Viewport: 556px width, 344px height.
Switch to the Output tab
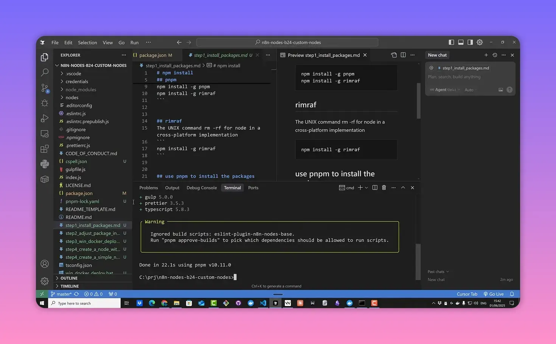point(172,187)
